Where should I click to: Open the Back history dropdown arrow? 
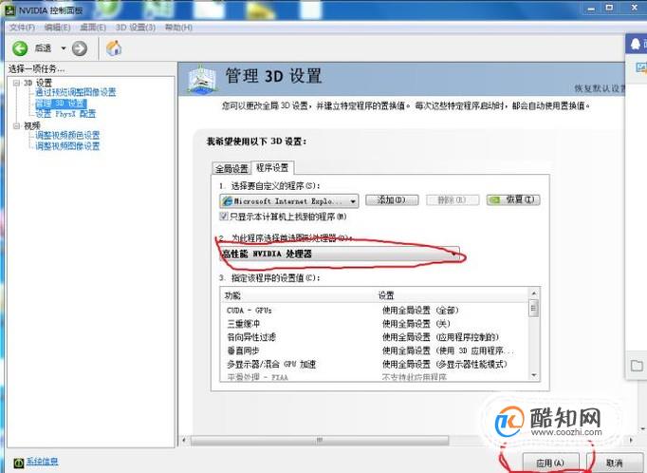click(x=64, y=48)
